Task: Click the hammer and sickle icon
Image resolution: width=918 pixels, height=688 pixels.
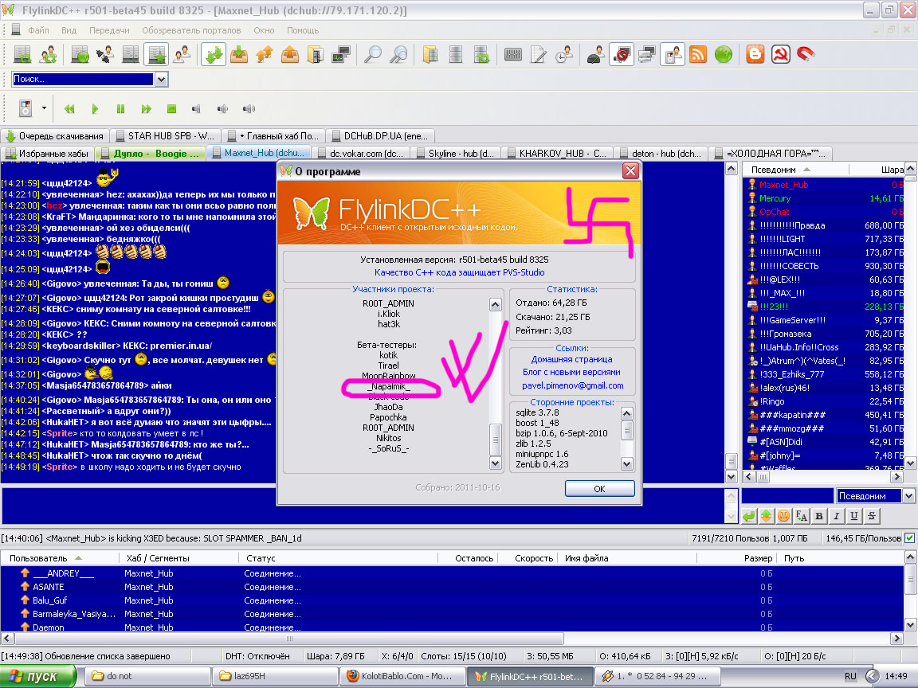Action: (x=781, y=55)
